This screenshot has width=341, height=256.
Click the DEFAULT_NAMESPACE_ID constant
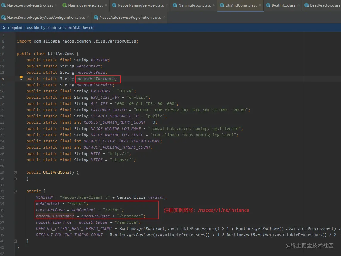pos(115,116)
